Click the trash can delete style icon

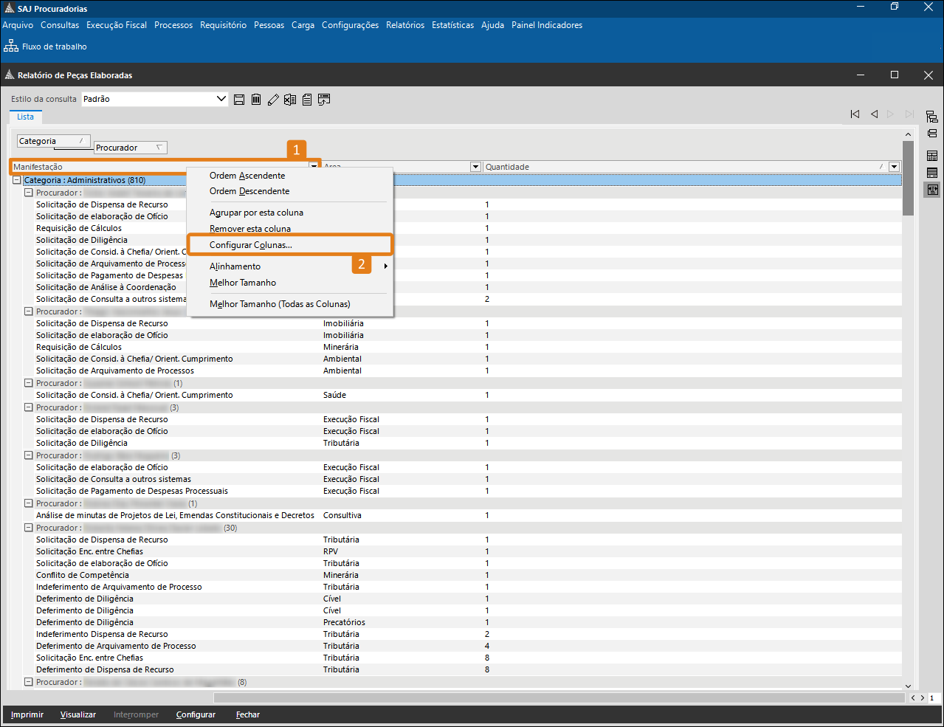click(x=256, y=100)
